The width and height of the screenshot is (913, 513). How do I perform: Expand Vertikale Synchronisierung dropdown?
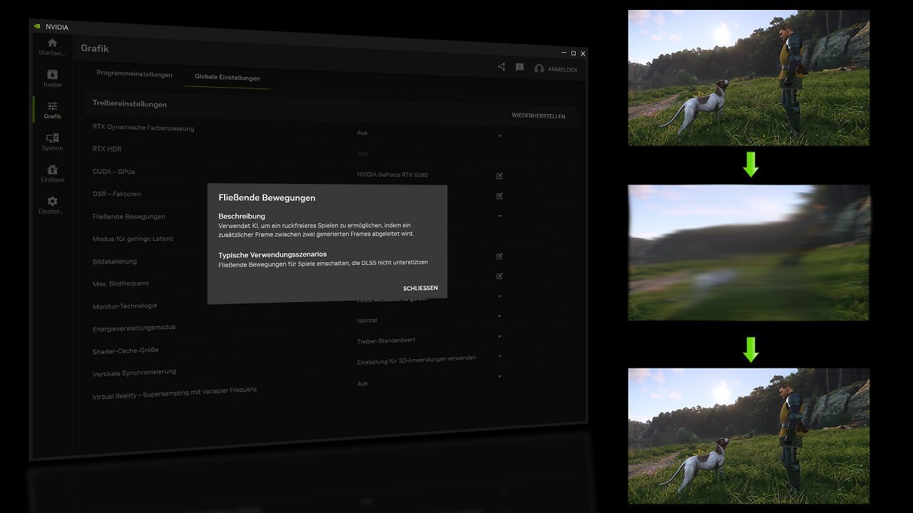click(499, 356)
